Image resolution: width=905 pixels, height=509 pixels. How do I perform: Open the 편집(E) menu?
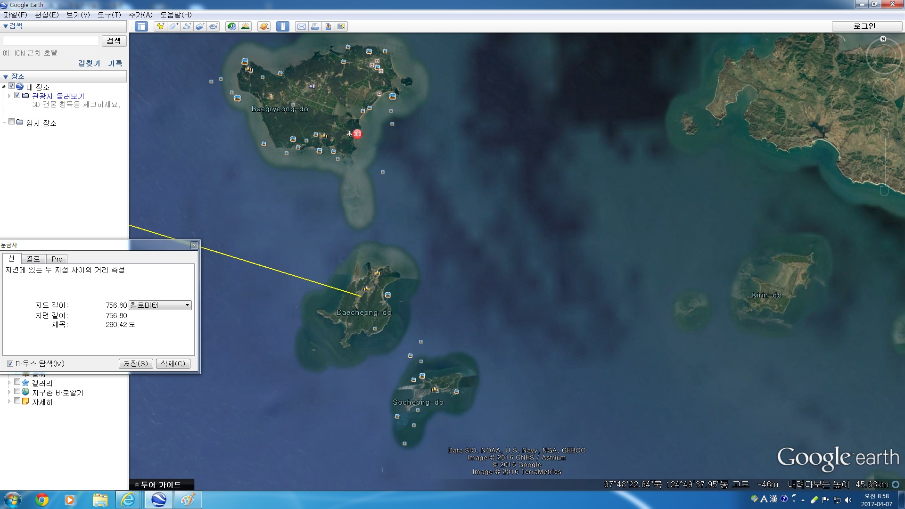pyautogui.click(x=47, y=15)
